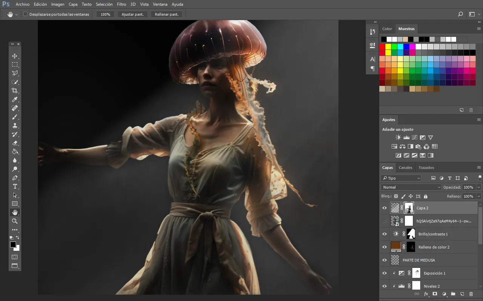
Task: Click the 'Ajustar pant.' button
Action: pyautogui.click(x=132, y=14)
